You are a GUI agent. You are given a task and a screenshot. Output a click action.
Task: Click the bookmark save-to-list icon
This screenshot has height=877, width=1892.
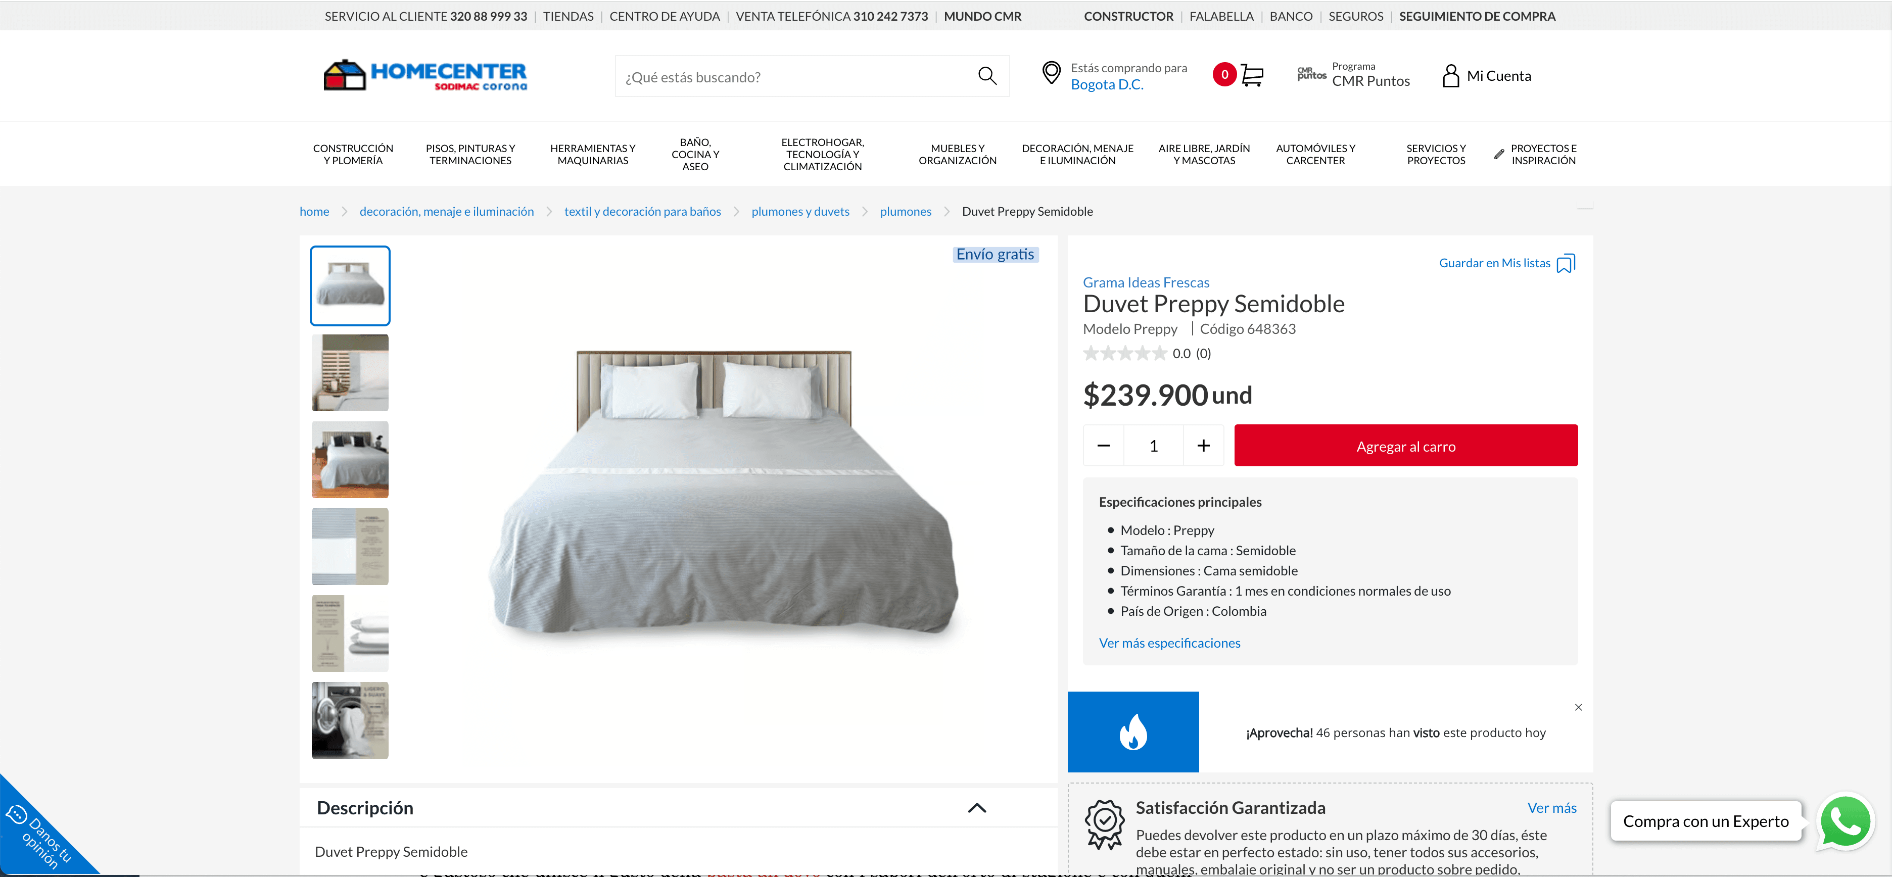tap(1566, 263)
